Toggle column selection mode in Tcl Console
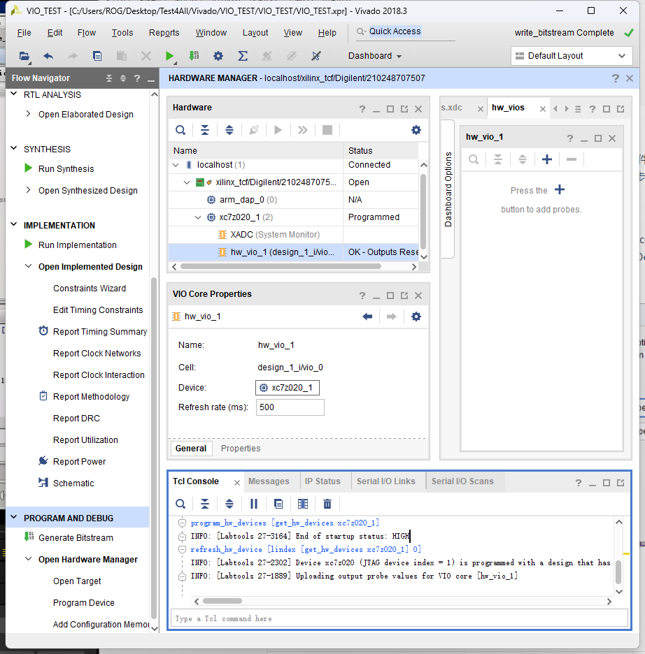The height and width of the screenshot is (654, 645). 303,504
